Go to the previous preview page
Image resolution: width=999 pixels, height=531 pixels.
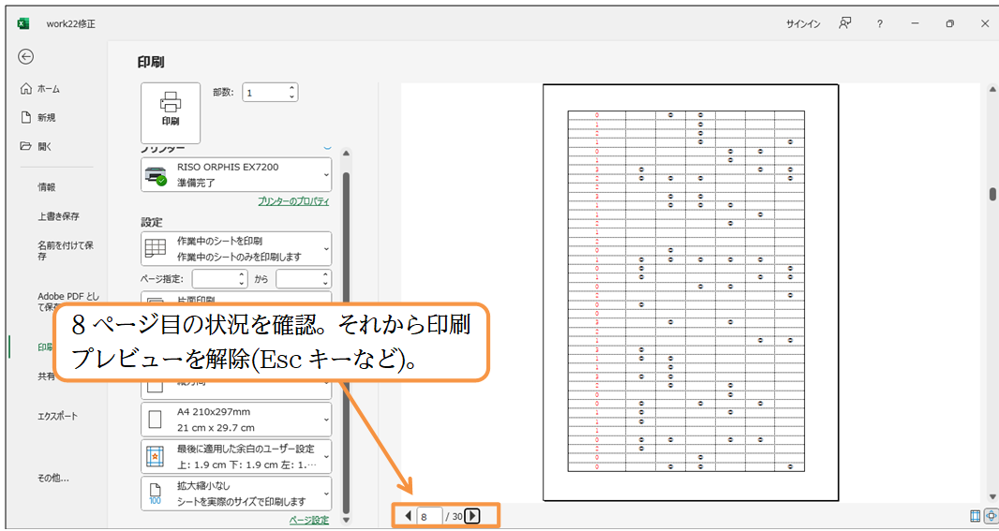coord(407,516)
